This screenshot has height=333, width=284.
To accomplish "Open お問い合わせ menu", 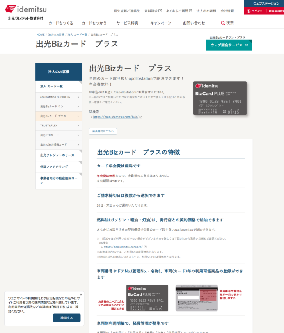I will pyautogui.click(x=194, y=23).
